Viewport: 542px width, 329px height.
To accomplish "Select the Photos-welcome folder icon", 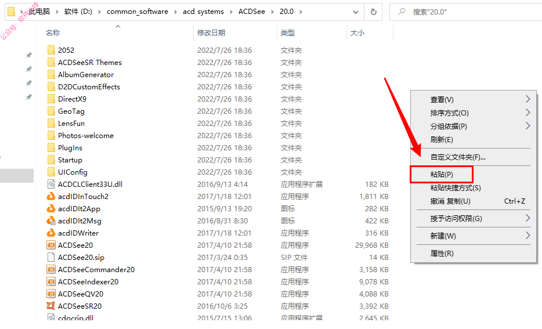I will 51,135.
